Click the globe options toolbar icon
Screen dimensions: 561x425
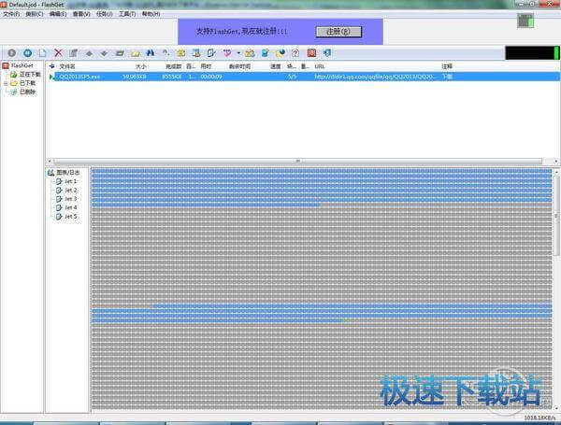click(x=280, y=53)
